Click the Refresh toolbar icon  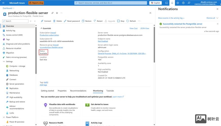point(128,21)
